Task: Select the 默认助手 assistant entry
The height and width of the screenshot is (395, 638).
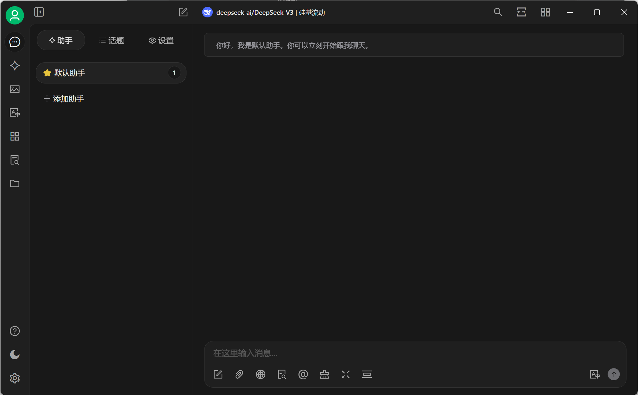Action: [x=111, y=73]
